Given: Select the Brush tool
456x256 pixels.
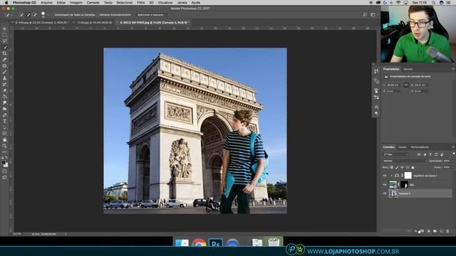Looking at the screenshot, I should 4,72.
